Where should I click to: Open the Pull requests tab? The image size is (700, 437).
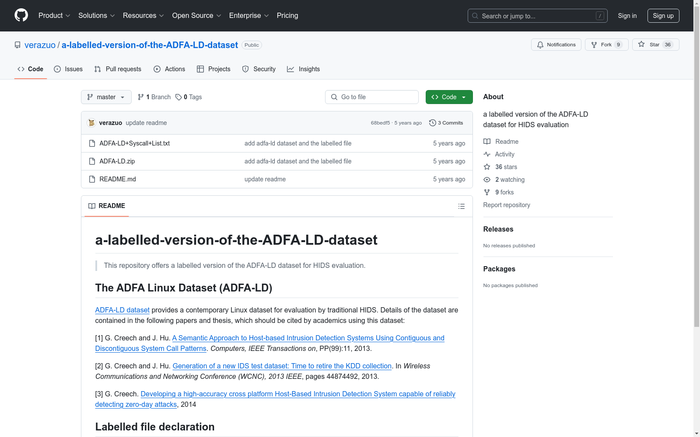tap(118, 69)
